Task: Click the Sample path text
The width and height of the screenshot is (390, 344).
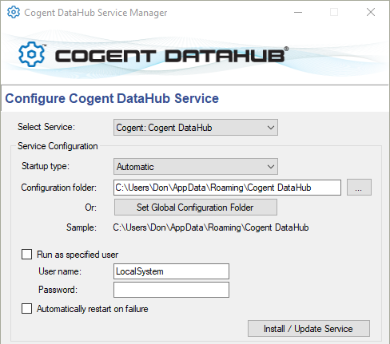Action: coord(211,227)
